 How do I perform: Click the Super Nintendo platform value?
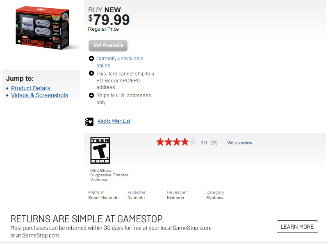(x=103, y=198)
